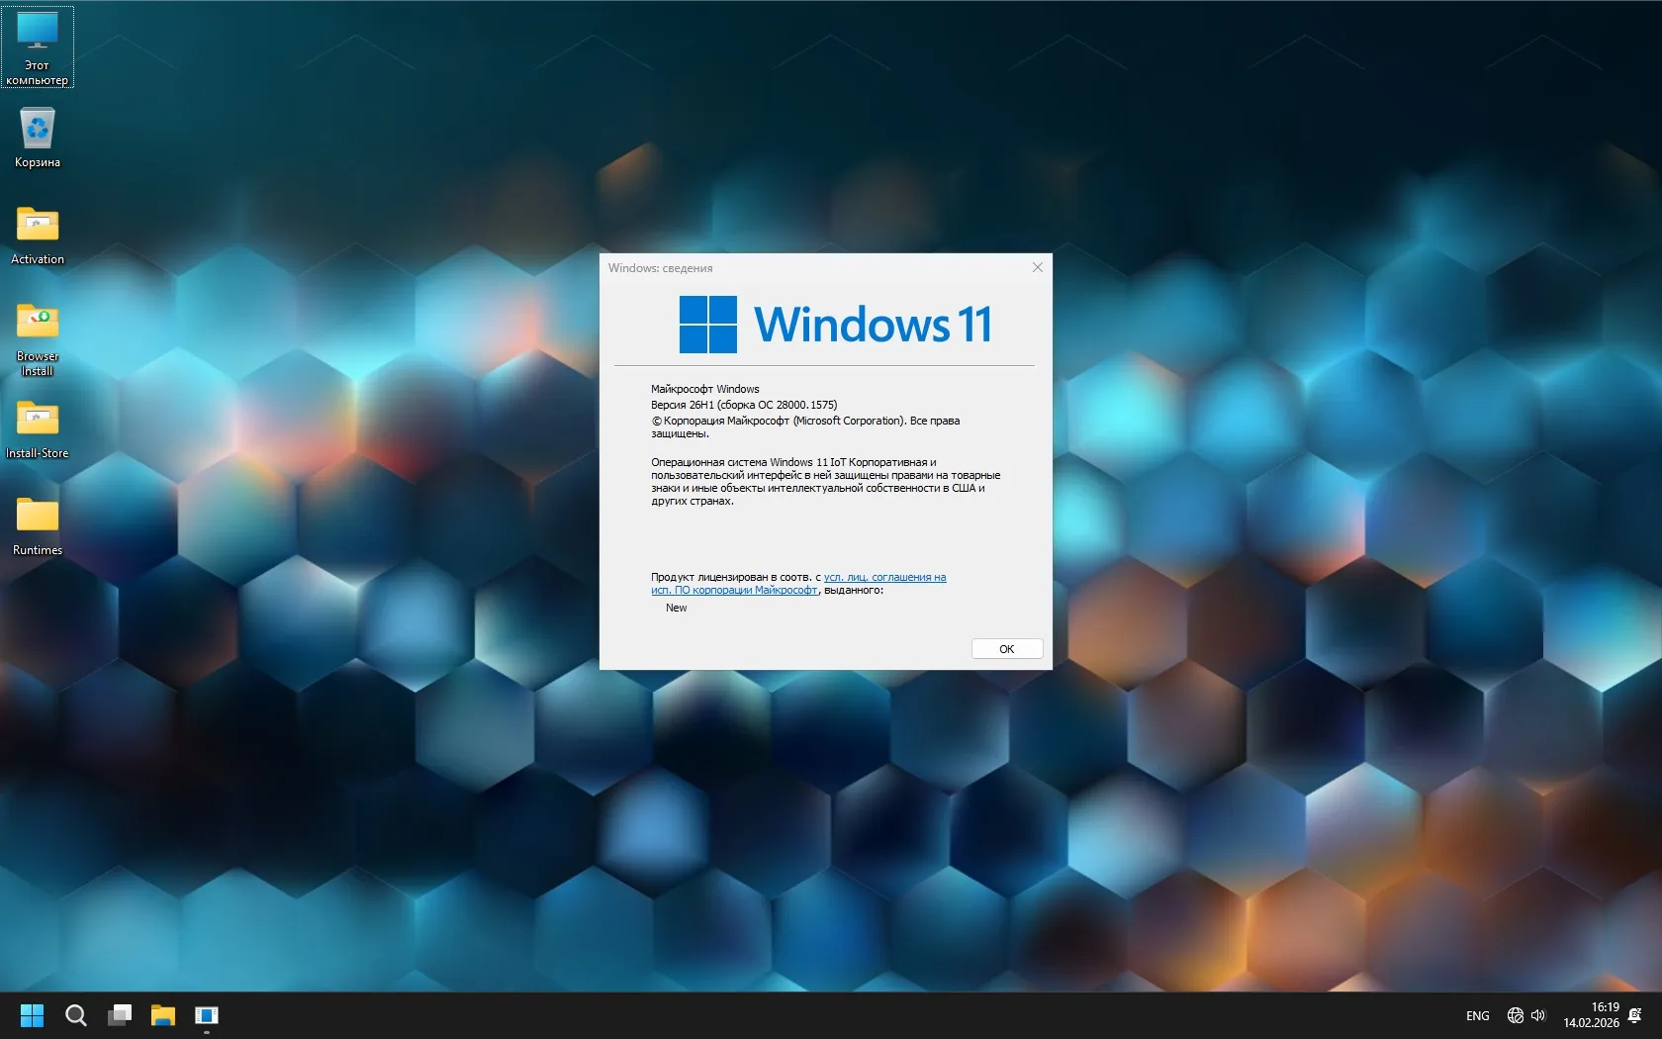The image size is (1662, 1039).
Task: Open the Start menu
Action: click(x=32, y=1015)
